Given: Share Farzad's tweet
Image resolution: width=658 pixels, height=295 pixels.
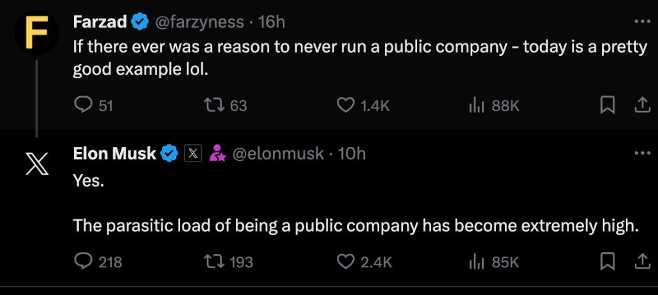Looking at the screenshot, I should [x=642, y=105].
